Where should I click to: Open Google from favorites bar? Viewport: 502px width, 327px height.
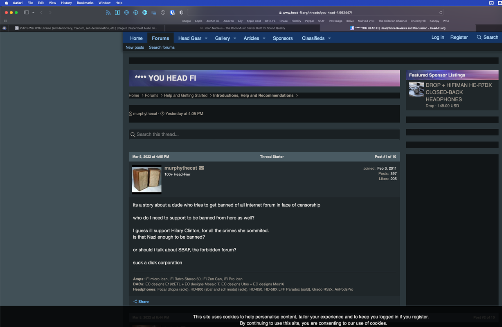pyautogui.click(x=186, y=21)
